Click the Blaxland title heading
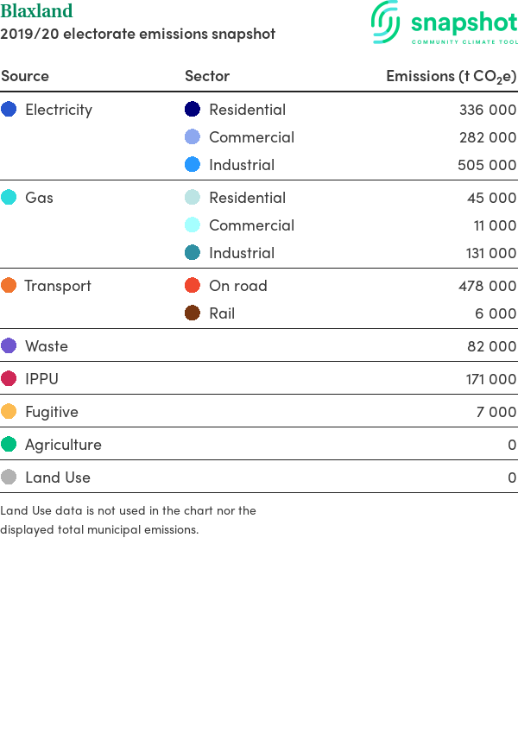This screenshot has height=734, width=518. [x=36, y=10]
